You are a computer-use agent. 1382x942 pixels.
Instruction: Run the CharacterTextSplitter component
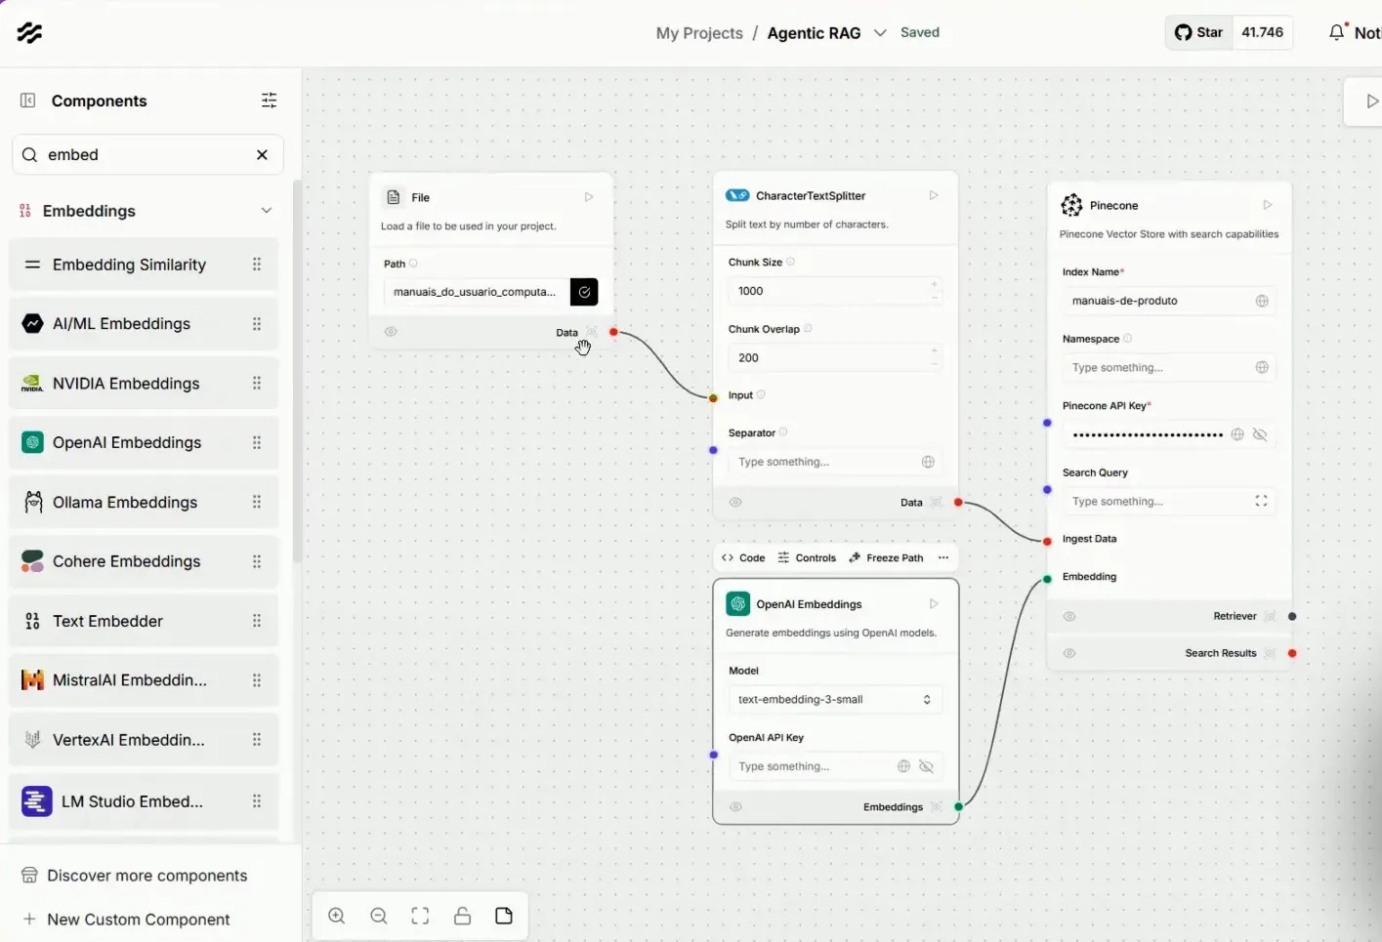coord(934,195)
